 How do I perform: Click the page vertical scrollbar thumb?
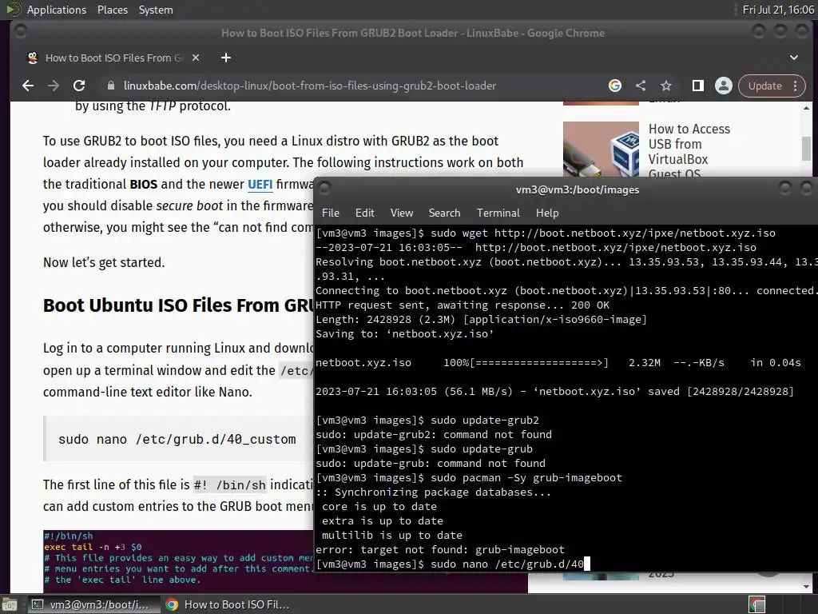[x=806, y=148]
